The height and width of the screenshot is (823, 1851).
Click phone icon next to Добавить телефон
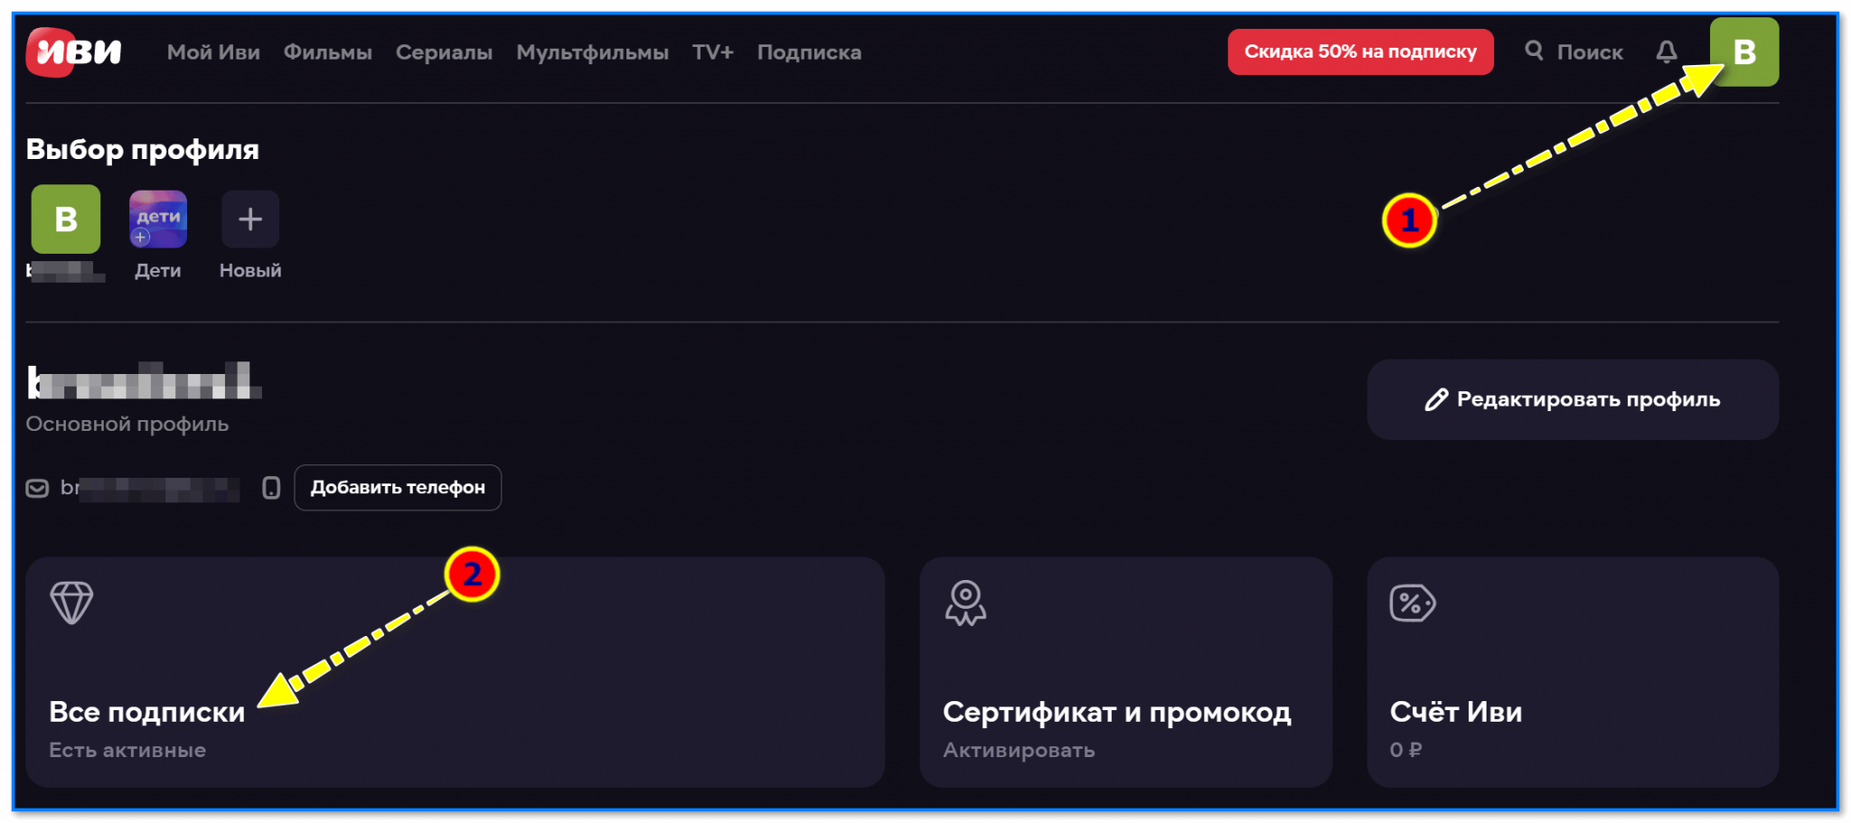(271, 488)
